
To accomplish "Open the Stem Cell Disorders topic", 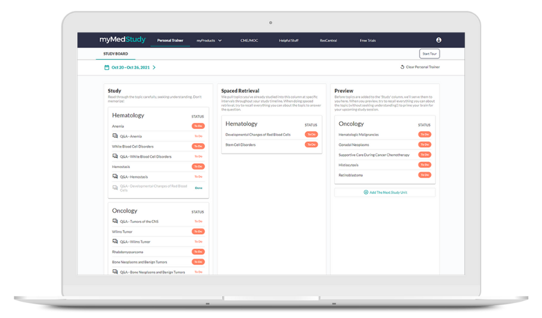I will click(x=240, y=145).
